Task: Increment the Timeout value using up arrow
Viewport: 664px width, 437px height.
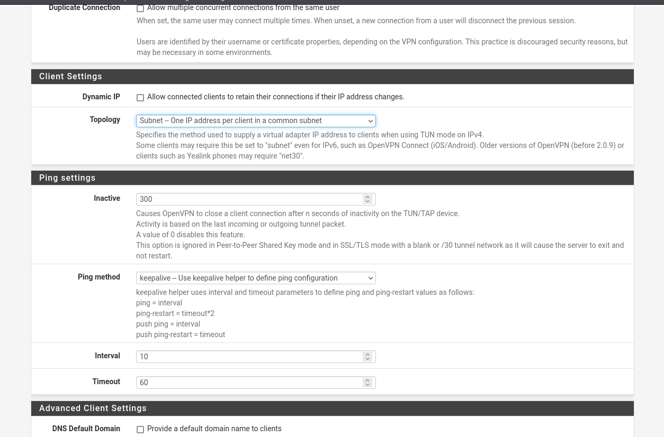Action: 367,380
